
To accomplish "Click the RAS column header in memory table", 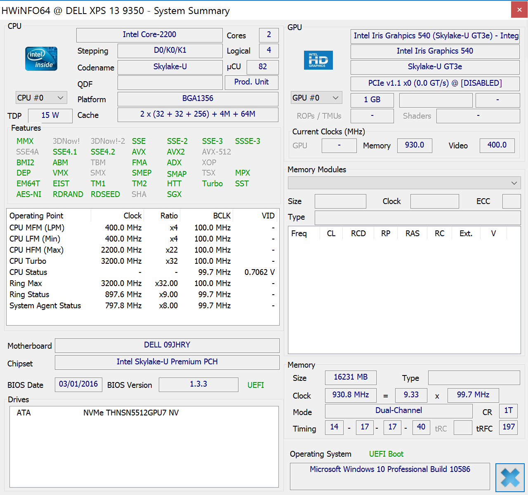I will (412, 233).
